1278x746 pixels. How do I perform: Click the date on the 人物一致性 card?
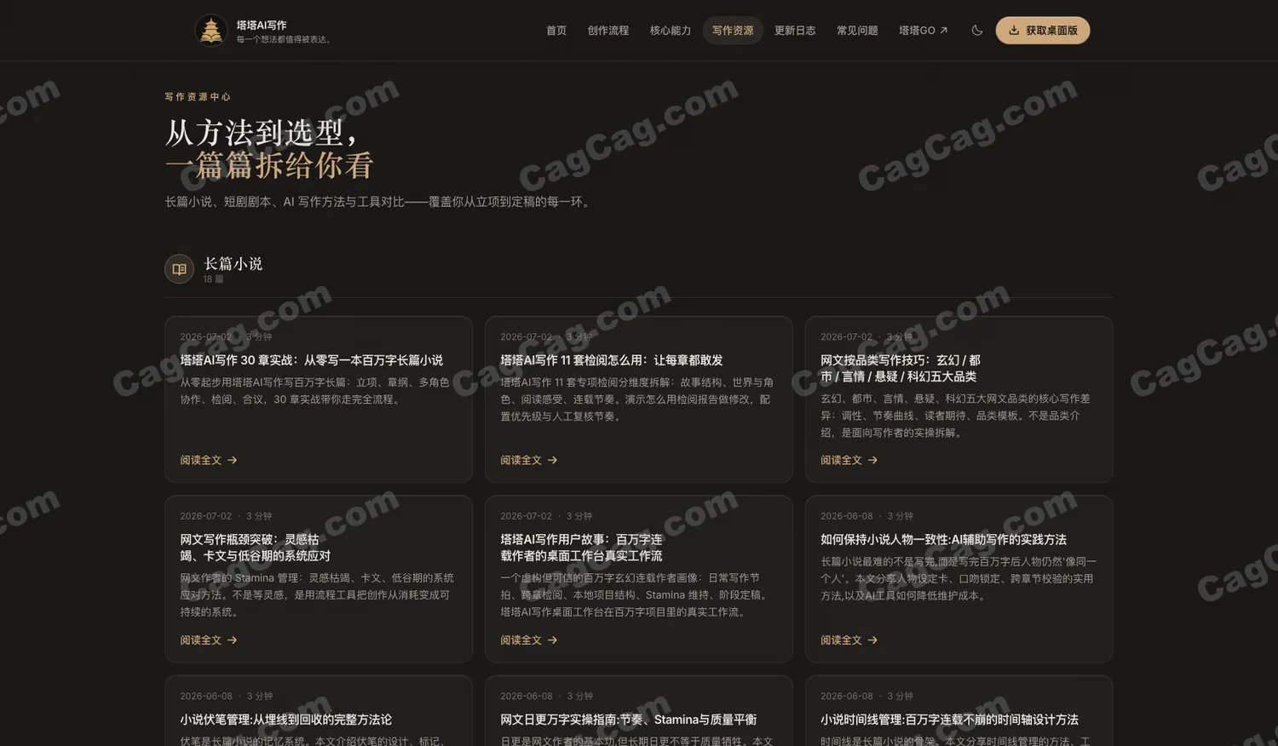point(847,517)
